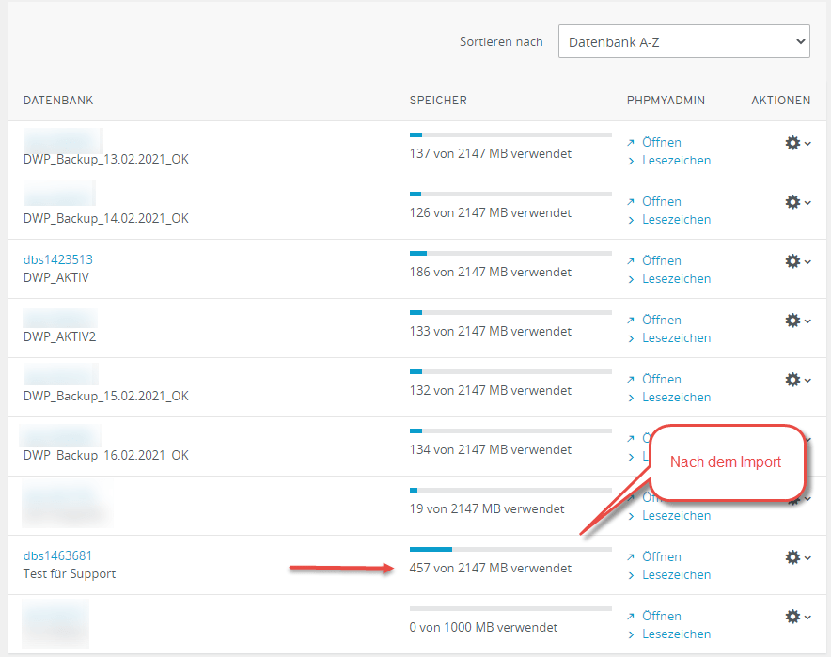Click the DATENBANK column header
The height and width of the screenshot is (657, 831).
coord(58,101)
